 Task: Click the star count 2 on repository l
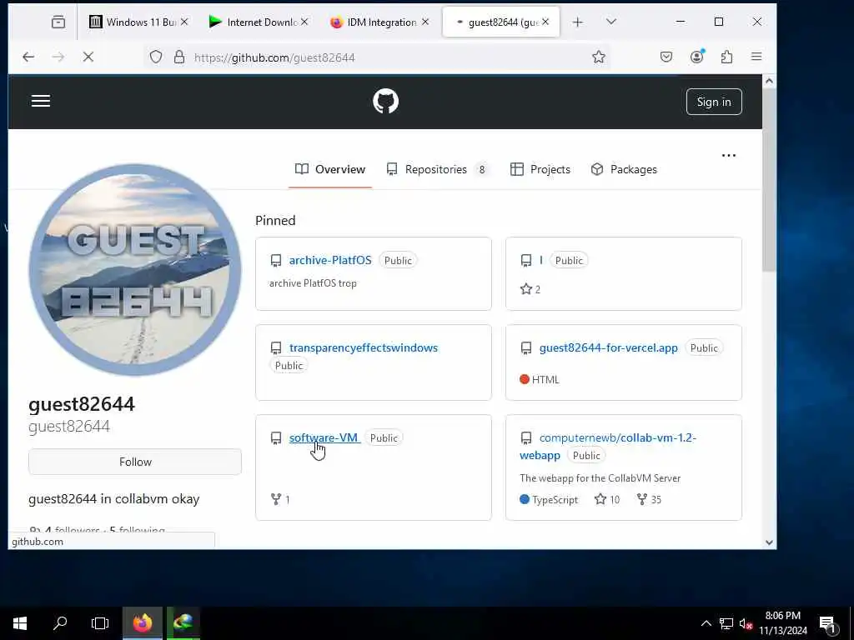click(x=530, y=289)
